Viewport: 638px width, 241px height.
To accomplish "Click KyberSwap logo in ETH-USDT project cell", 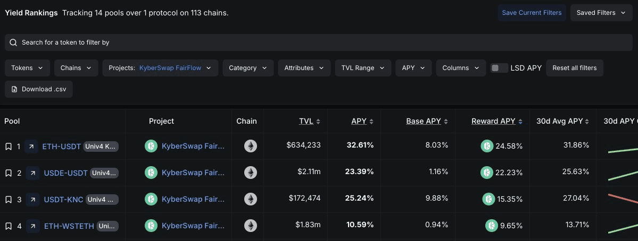I will tap(151, 146).
